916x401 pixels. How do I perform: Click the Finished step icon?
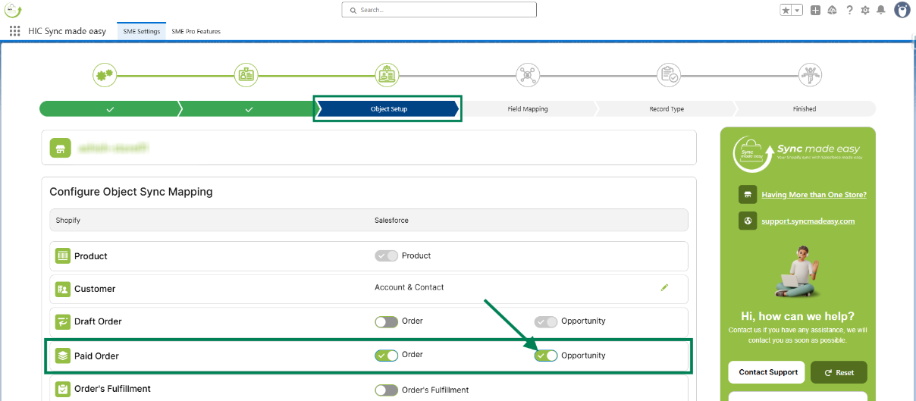point(810,75)
